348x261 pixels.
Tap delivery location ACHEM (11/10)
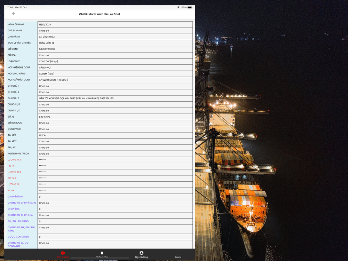coord(47,74)
